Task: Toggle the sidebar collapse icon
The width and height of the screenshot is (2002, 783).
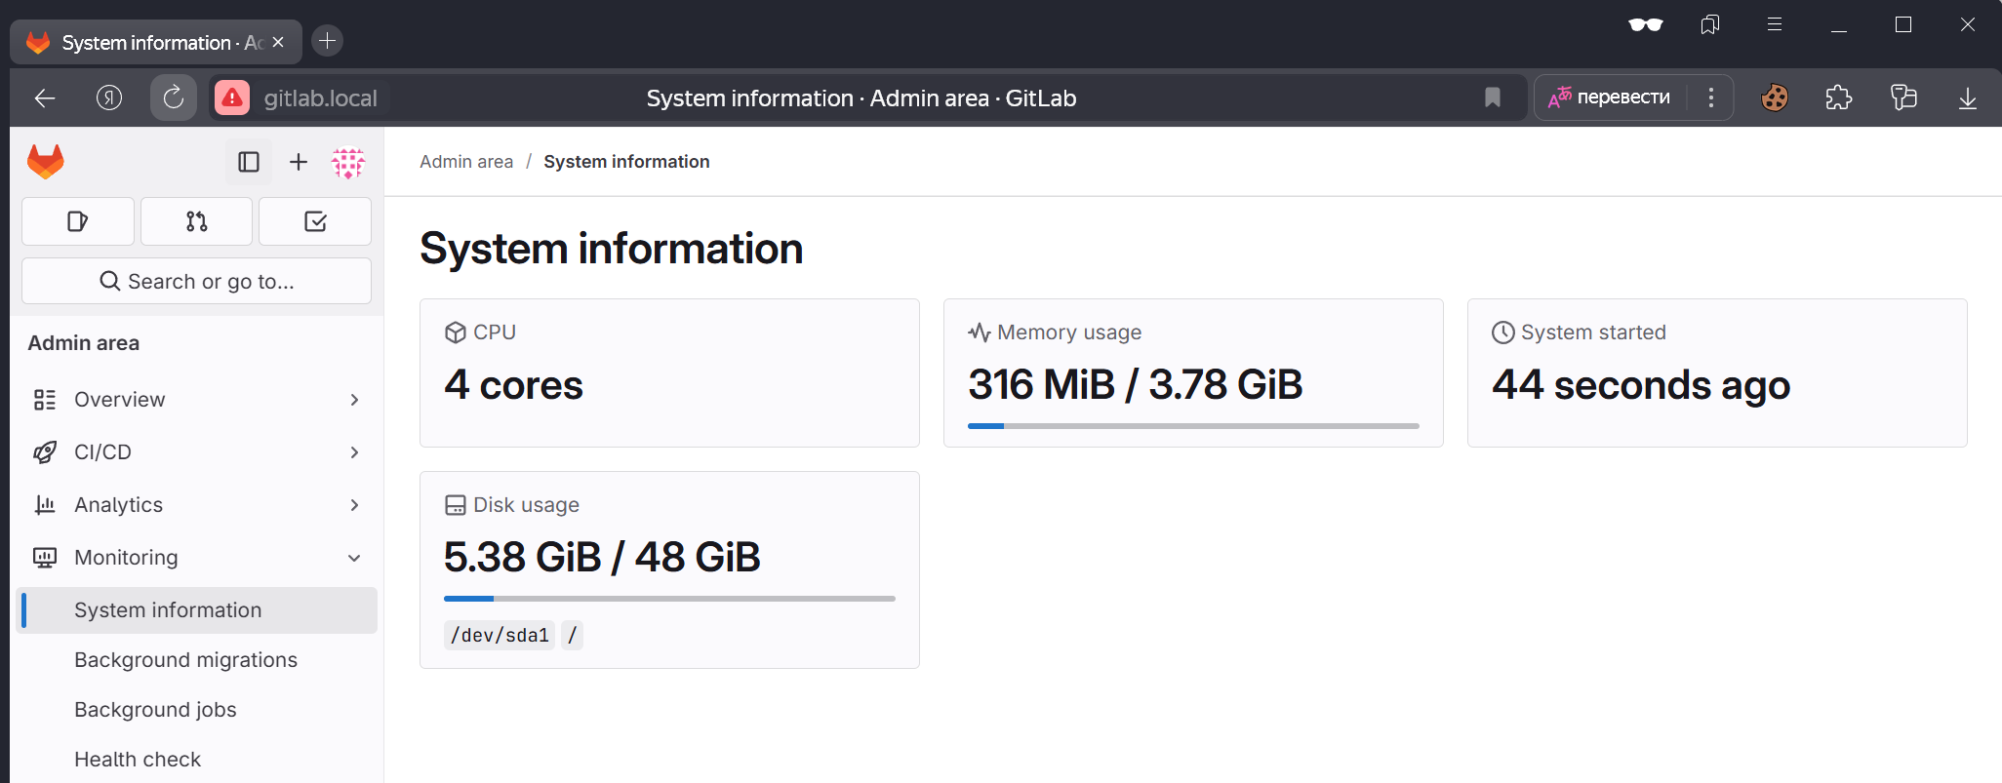Action: pyautogui.click(x=249, y=162)
